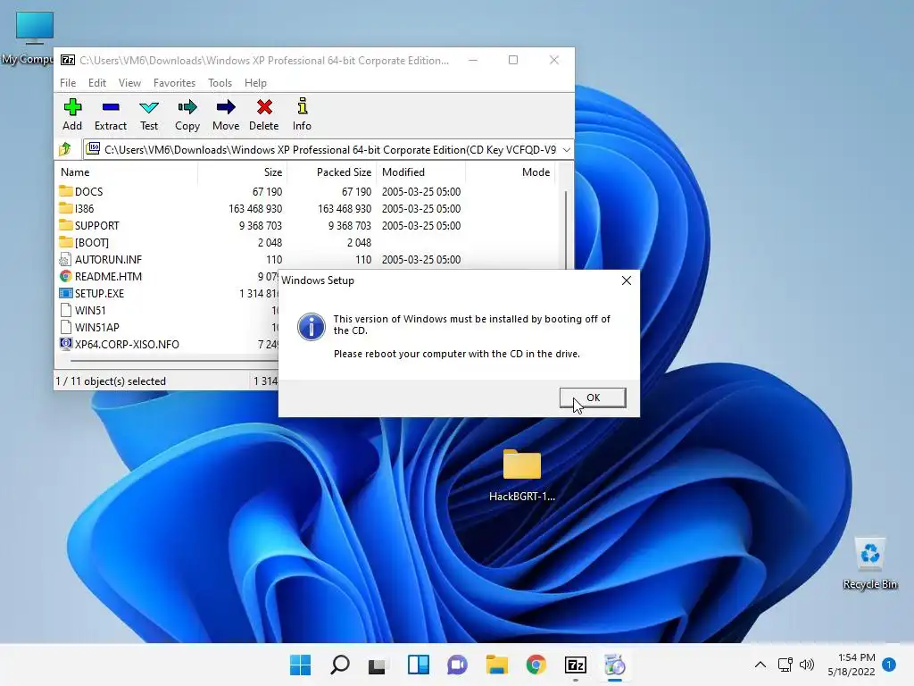The height and width of the screenshot is (686, 914).
Task: Show hidden tray icons chevron
Action: tap(760, 665)
